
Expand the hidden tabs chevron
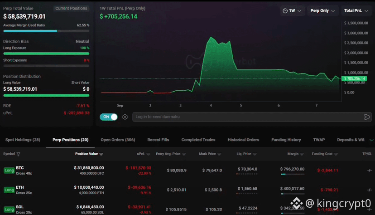[x=371, y=140]
